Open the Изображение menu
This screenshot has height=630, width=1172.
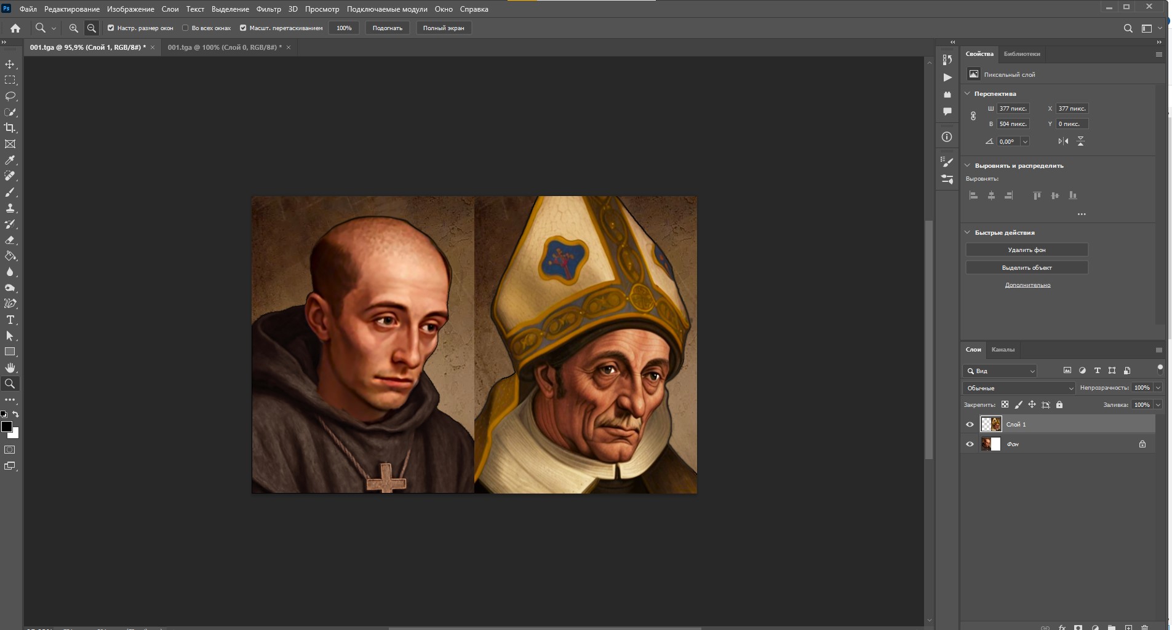pyautogui.click(x=130, y=9)
